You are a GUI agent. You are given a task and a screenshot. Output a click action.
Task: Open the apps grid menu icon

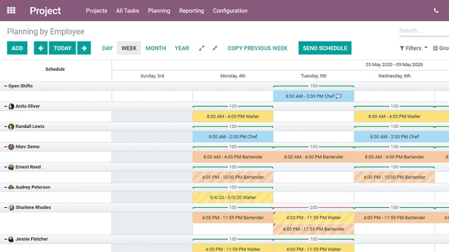tap(11, 10)
